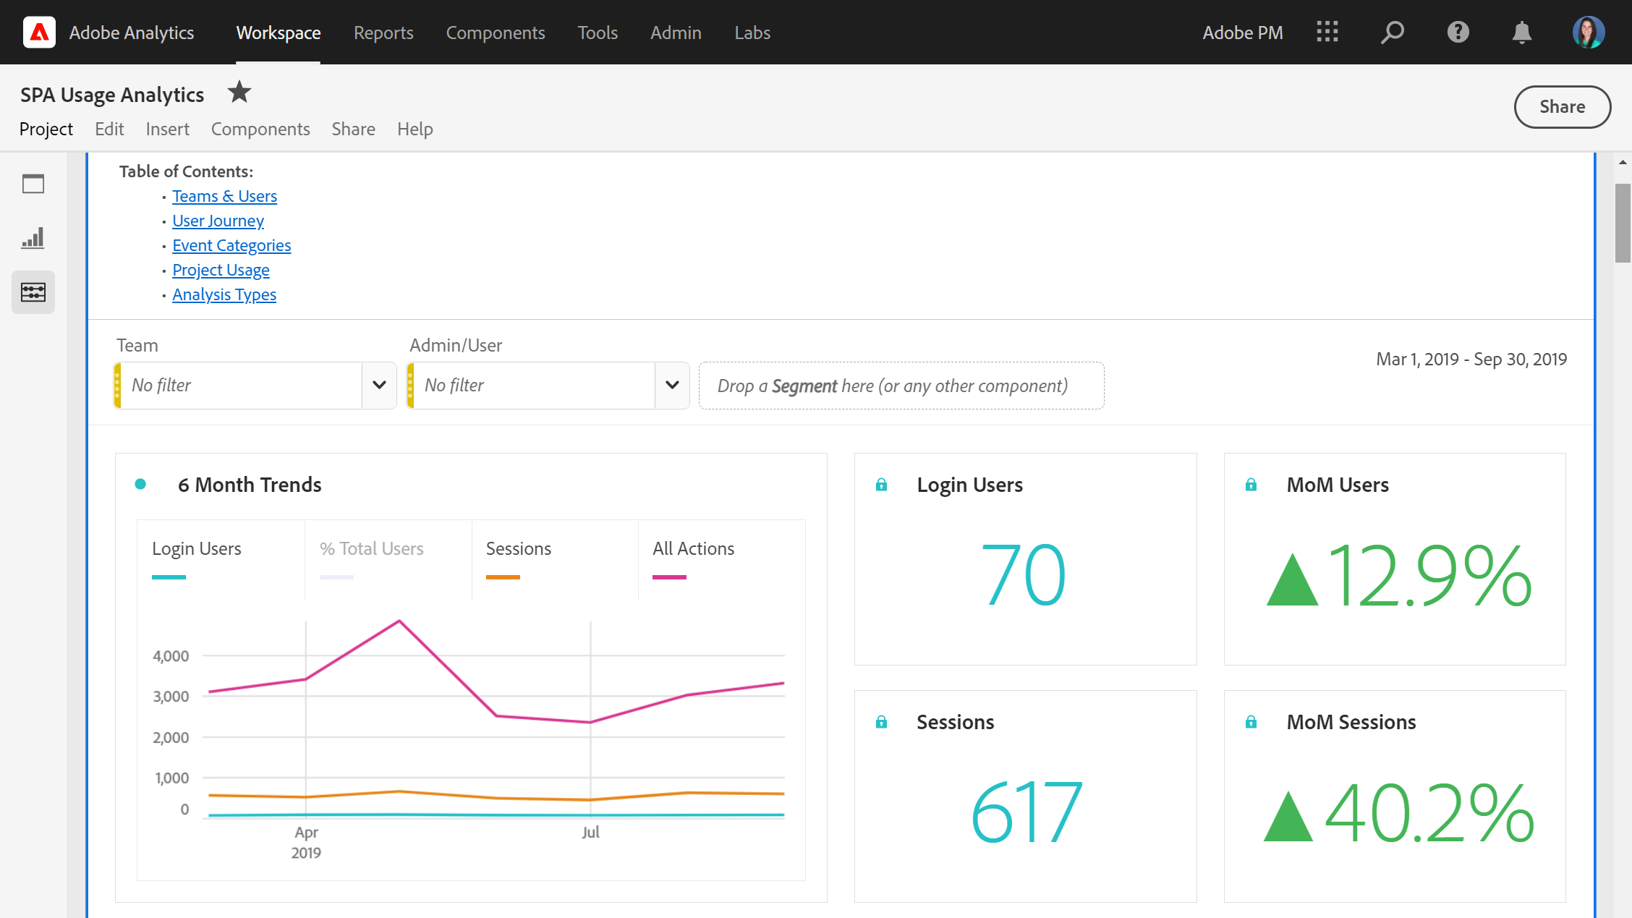Open the help question mark icon
This screenshot has height=918, width=1632.
(x=1458, y=33)
